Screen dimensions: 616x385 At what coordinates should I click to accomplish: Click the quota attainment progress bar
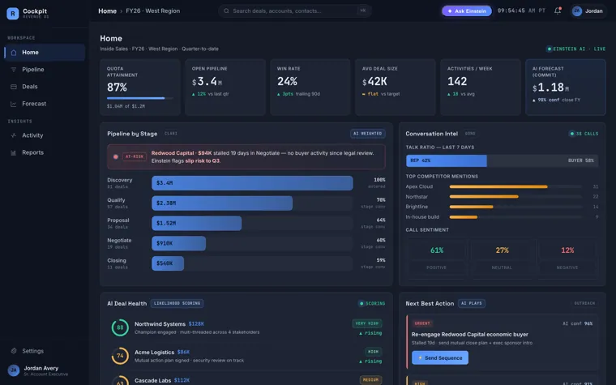pos(140,98)
